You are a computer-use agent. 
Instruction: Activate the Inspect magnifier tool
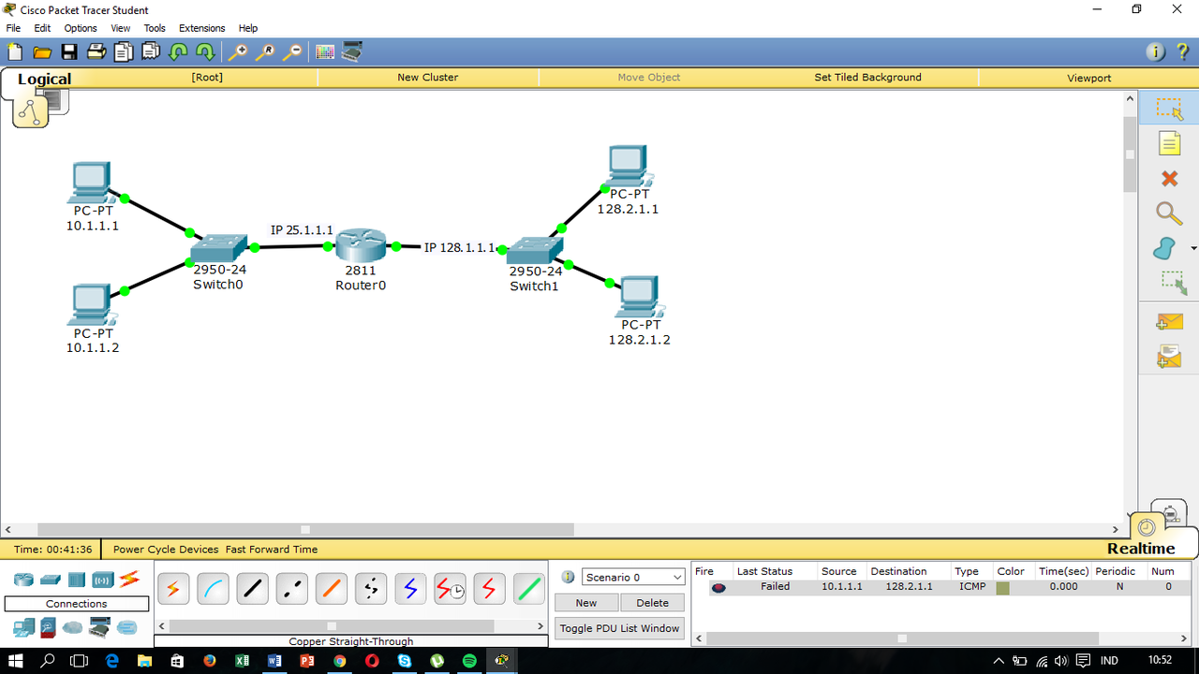1169,213
